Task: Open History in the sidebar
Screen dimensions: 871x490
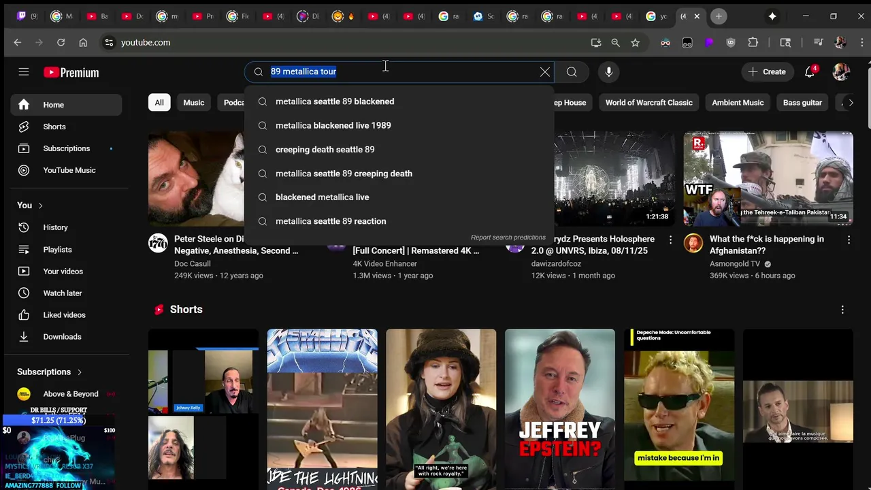Action: pos(66,227)
